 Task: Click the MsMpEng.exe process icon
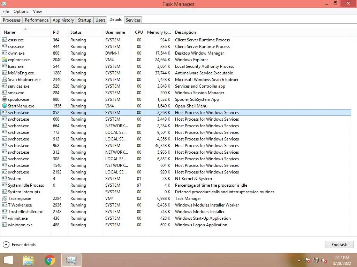pyautogui.click(x=4, y=73)
